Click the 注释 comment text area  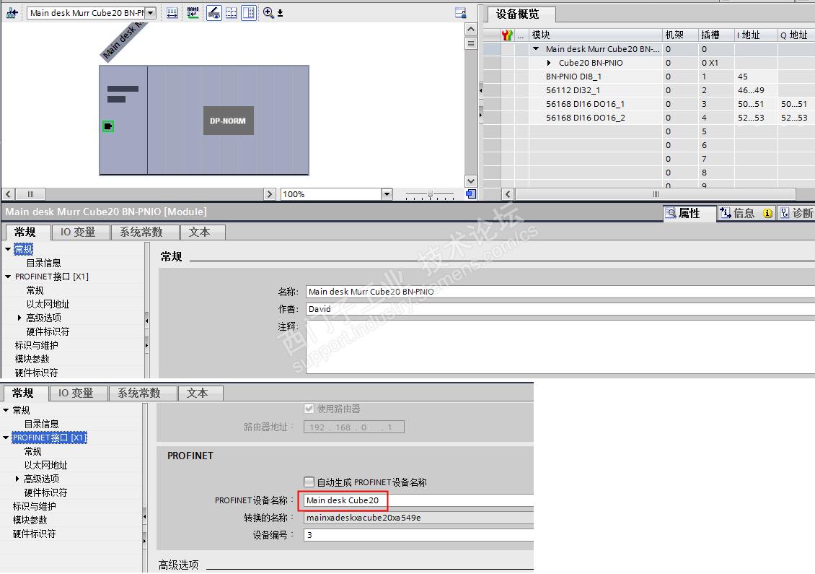click(x=560, y=347)
